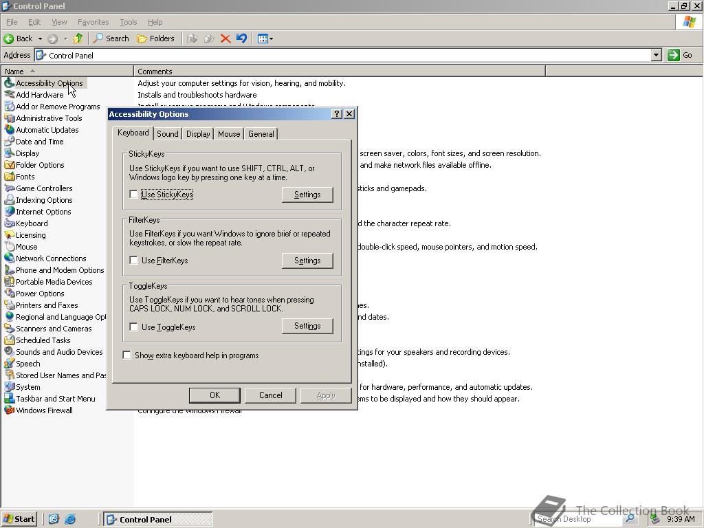Select the Windows Firewall icon
704x528 pixels.
click(9, 410)
